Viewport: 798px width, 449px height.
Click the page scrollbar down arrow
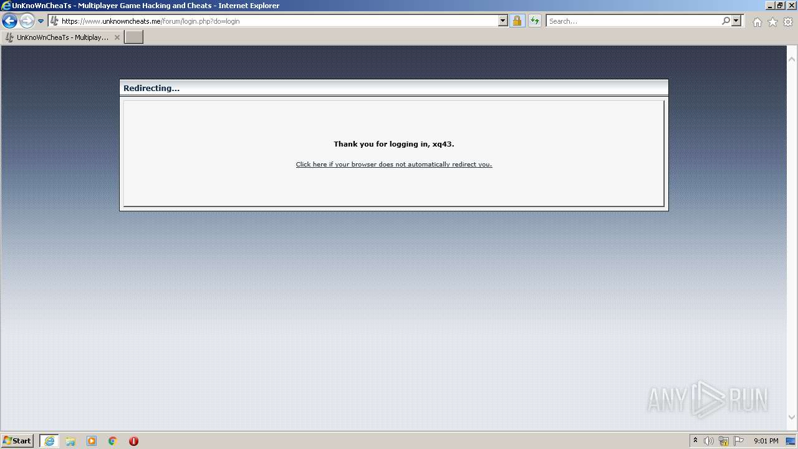tap(792, 417)
